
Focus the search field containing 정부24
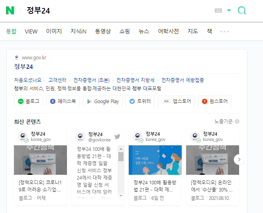(118, 11)
